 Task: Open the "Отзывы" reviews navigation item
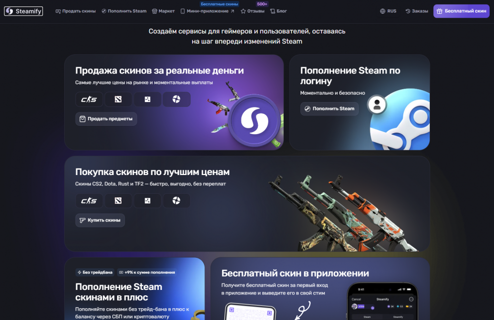click(x=252, y=11)
